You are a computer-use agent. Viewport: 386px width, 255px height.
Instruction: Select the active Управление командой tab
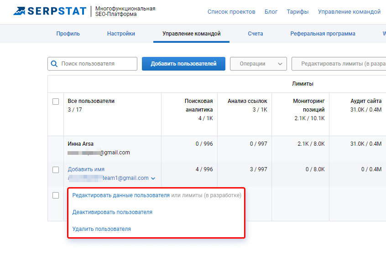pyautogui.click(x=192, y=34)
